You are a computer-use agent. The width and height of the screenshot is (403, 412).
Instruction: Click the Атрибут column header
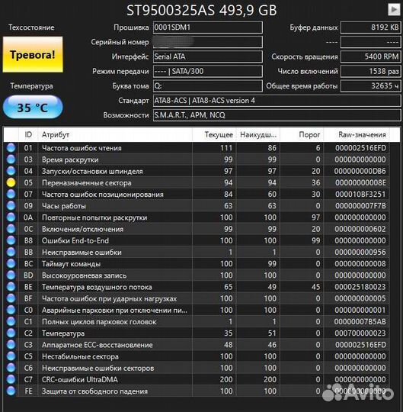pyautogui.click(x=115, y=135)
